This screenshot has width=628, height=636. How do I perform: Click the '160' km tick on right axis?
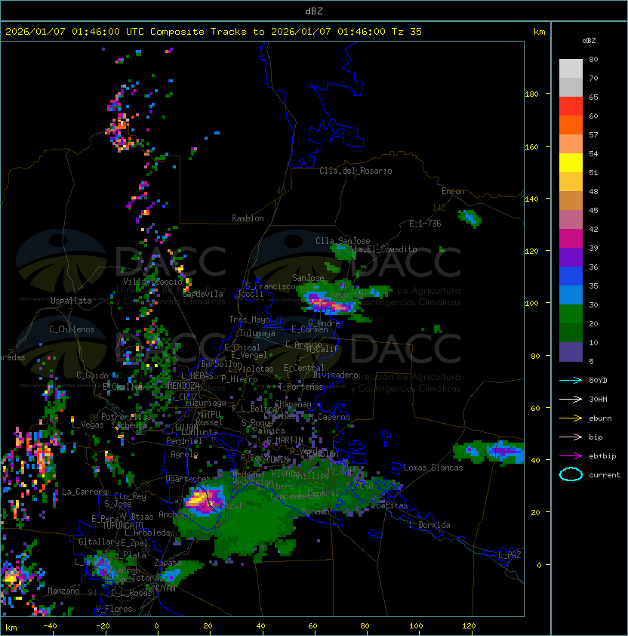click(x=531, y=147)
